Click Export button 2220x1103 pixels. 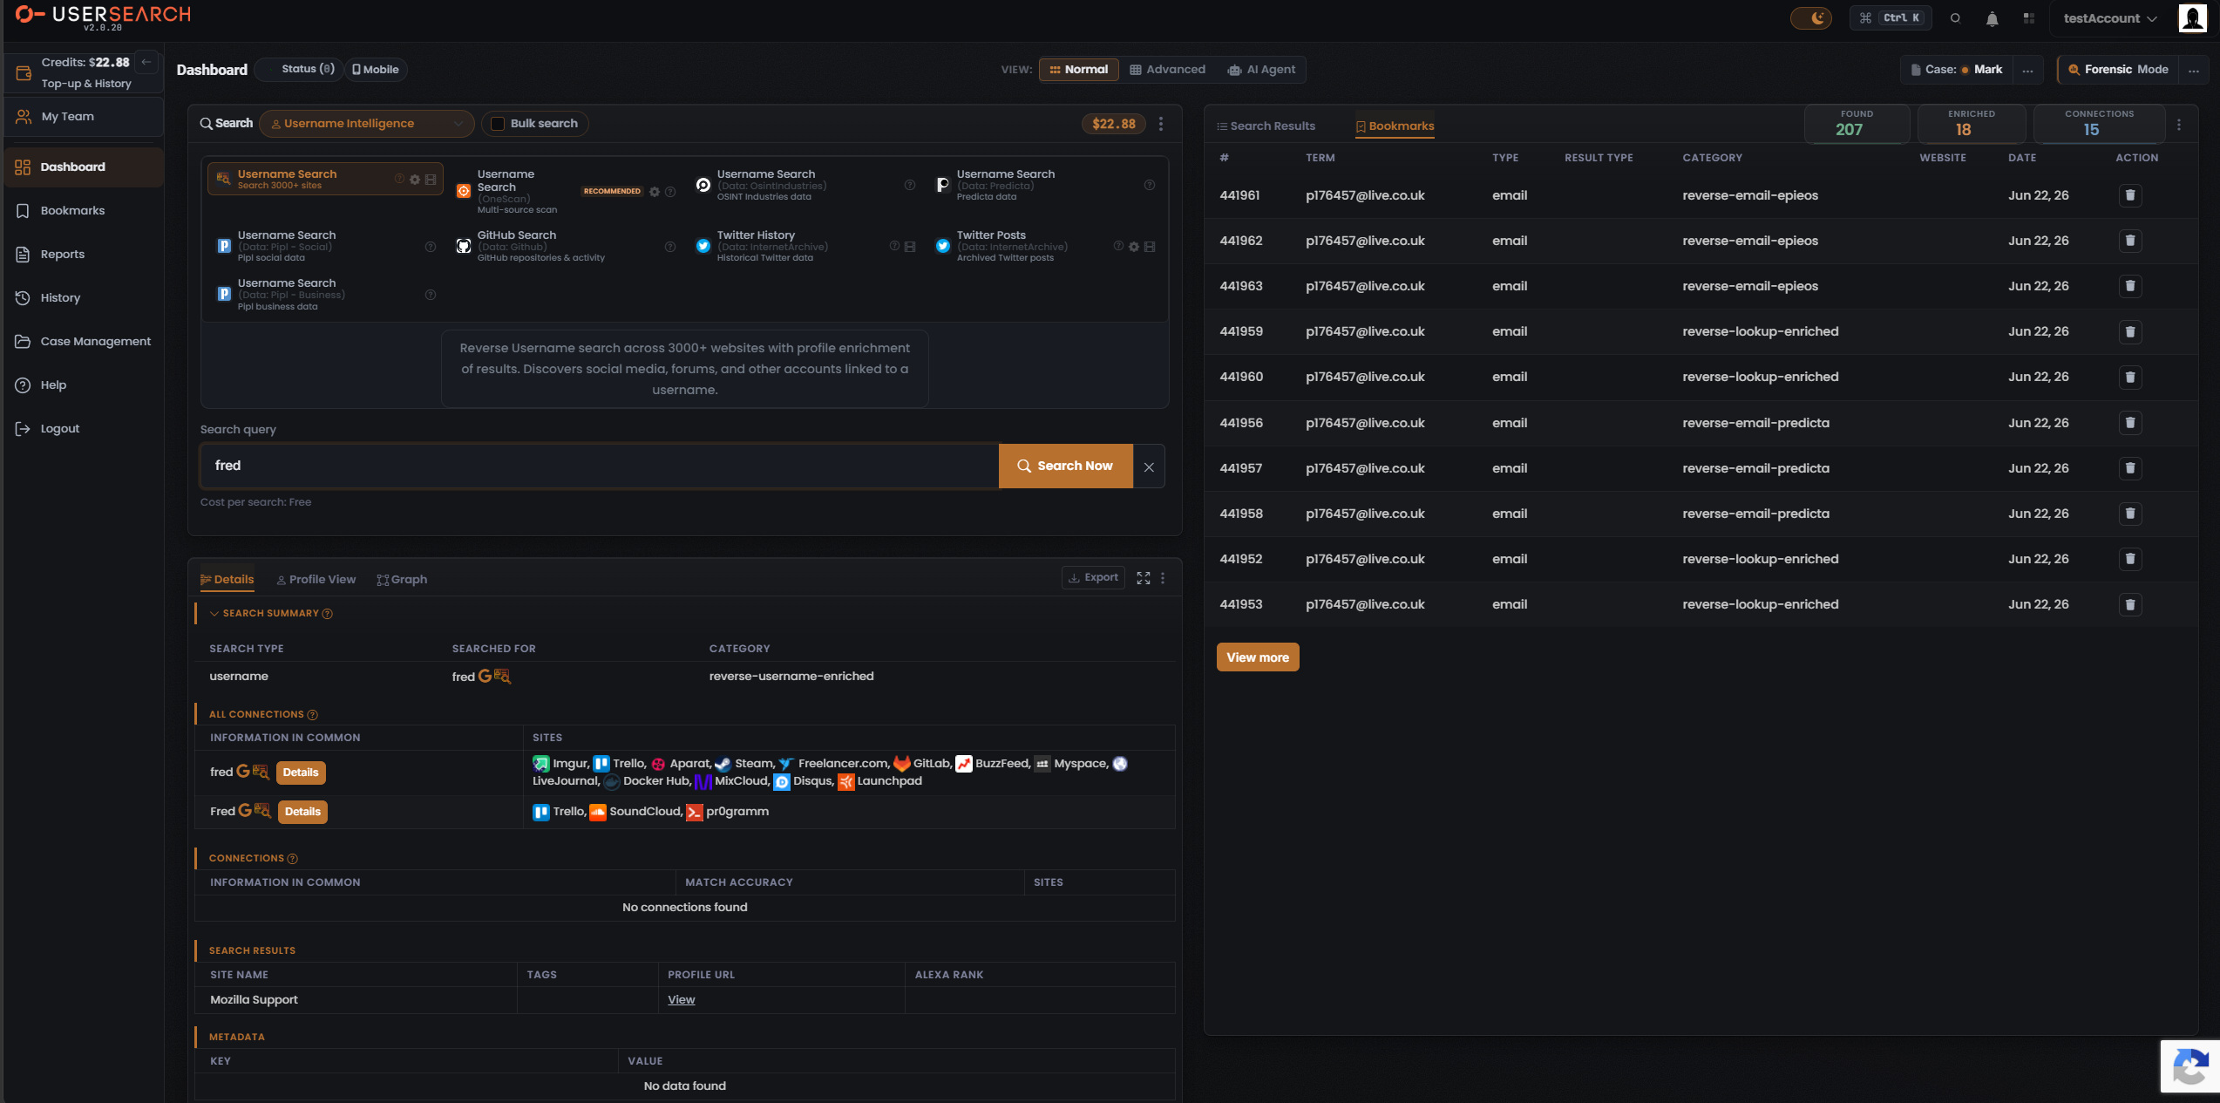coord(1093,577)
